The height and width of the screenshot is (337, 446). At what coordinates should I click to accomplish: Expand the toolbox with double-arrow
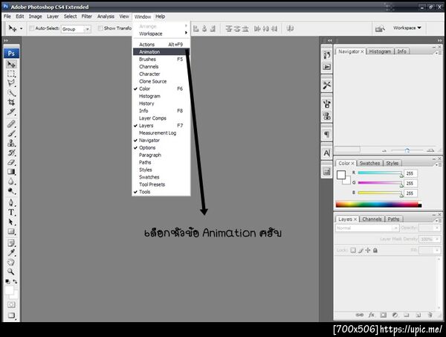tap(6, 41)
